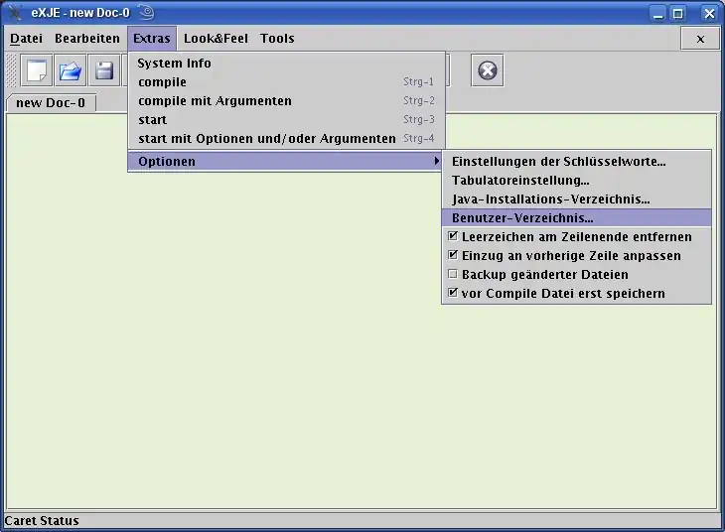Click the small x button beside menu bar
This screenshot has height=532, width=725.
coord(699,39)
